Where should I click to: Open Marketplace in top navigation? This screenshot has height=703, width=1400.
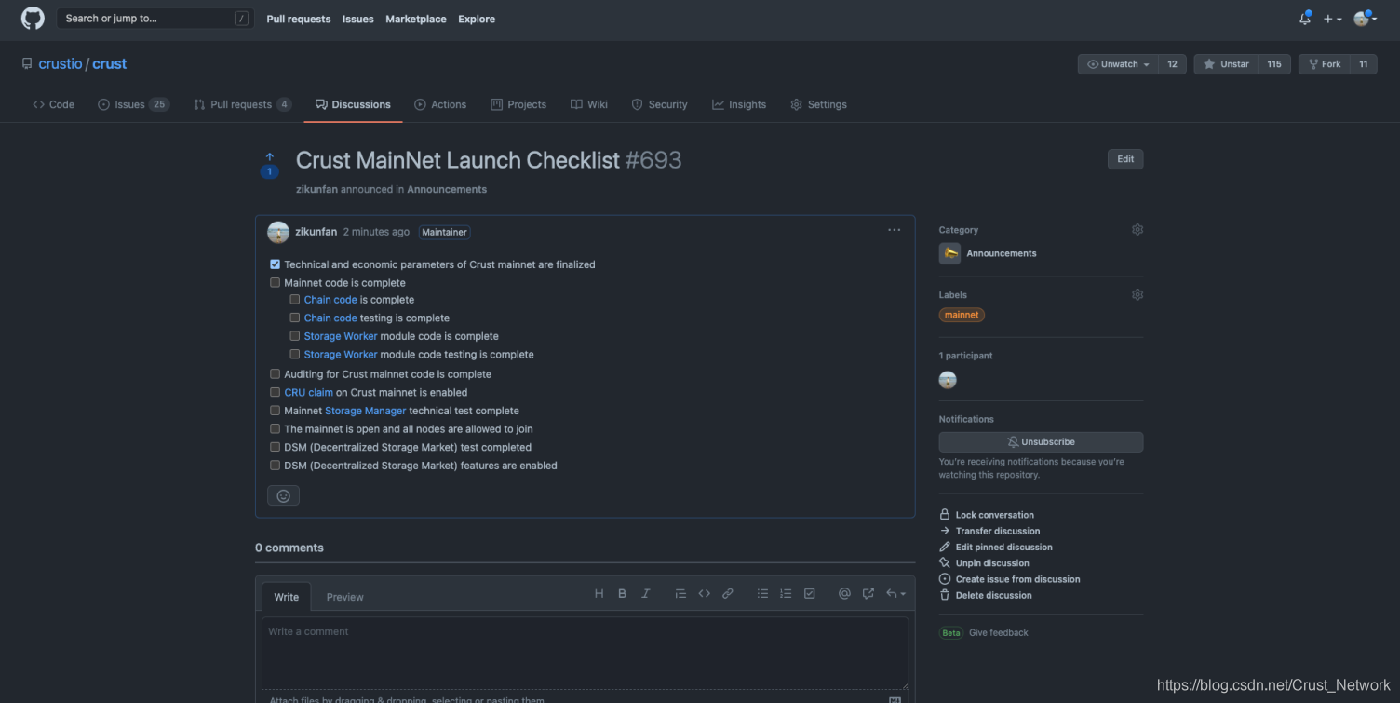point(415,19)
